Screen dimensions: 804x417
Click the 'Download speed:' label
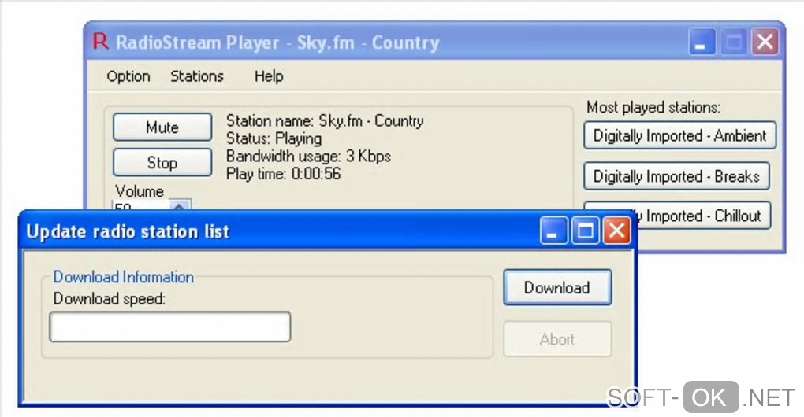110,298
